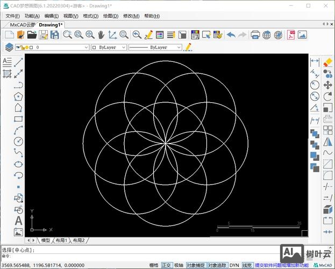
Task: Click the Eraser icon in right toolbar
Action: coord(327,62)
